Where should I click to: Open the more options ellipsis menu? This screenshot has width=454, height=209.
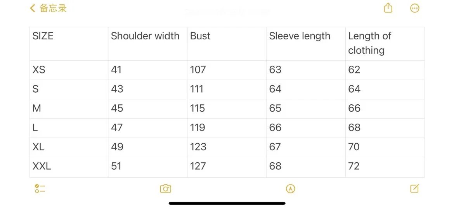pyautogui.click(x=414, y=8)
